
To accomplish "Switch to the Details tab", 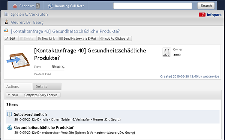I will click(47, 86).
